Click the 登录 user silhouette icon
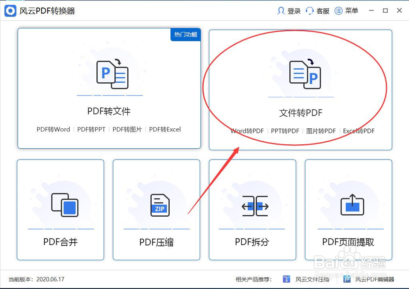Viewport: 409px width, 289px height. click(281, 11)
